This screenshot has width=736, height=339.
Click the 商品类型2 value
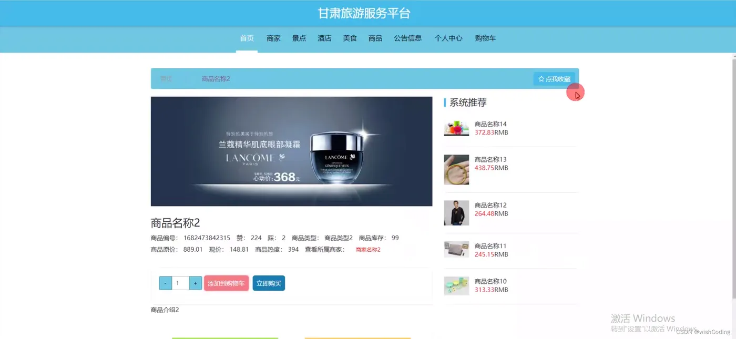(x=339, y=238)
